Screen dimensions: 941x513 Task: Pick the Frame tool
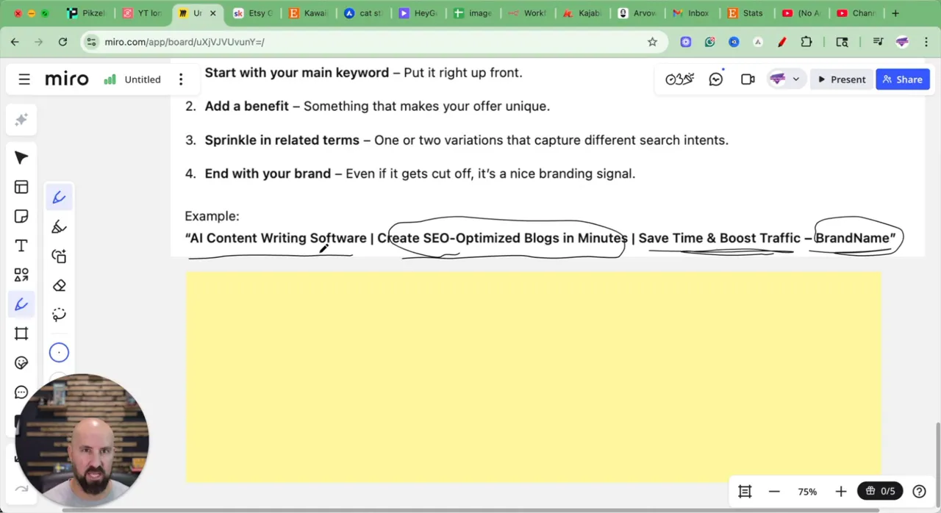tap(21, 334)
